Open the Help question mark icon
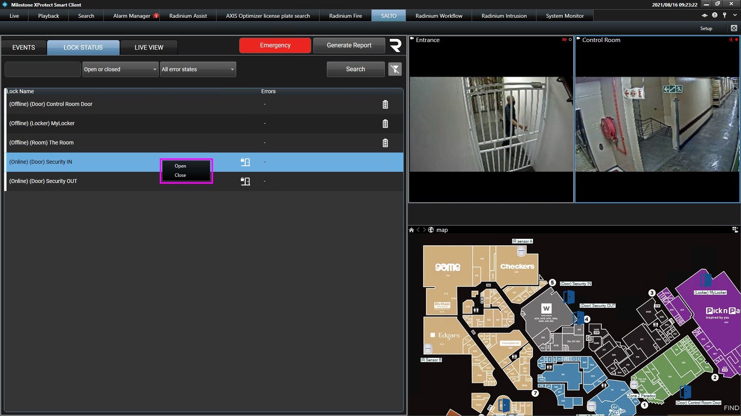The height and width of the screenshot is (416, 741). click(x=715, y=15)
